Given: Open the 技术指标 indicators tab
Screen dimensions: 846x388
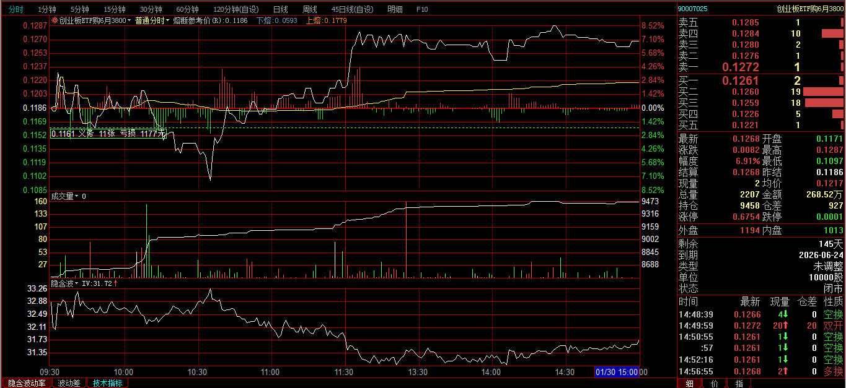Looking at the screenshot, I should click(x=108, y=383).
